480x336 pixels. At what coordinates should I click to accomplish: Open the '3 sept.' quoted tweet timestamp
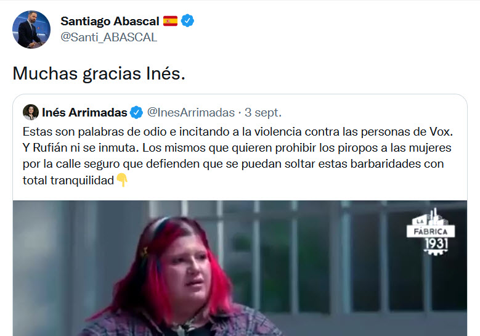coord(263,112)
